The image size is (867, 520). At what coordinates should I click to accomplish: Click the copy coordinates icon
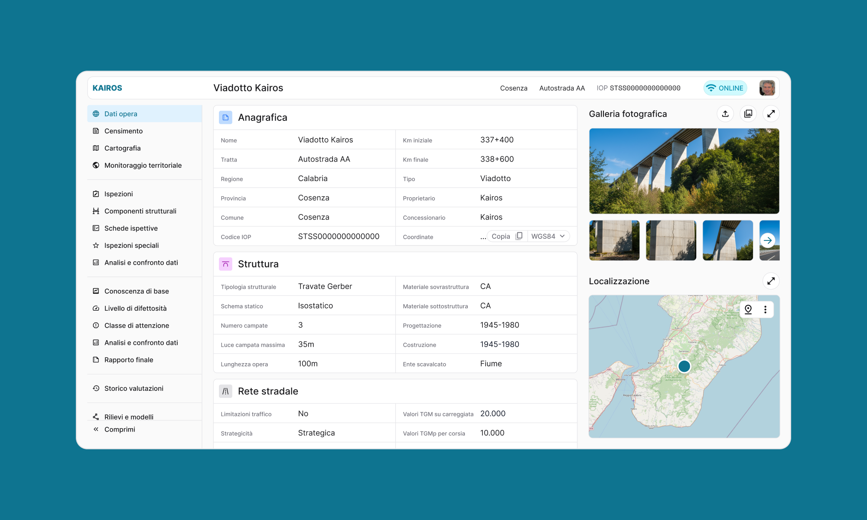(519, 236)
